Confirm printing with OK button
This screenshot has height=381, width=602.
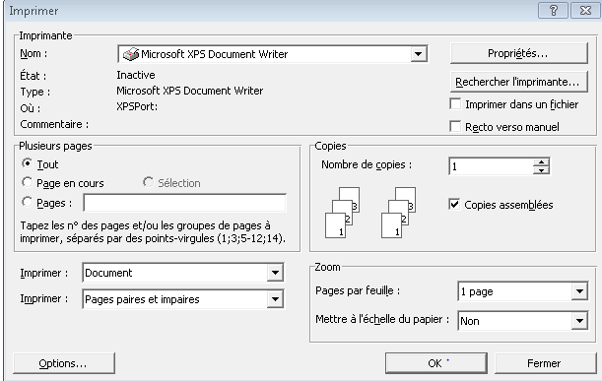436,363
